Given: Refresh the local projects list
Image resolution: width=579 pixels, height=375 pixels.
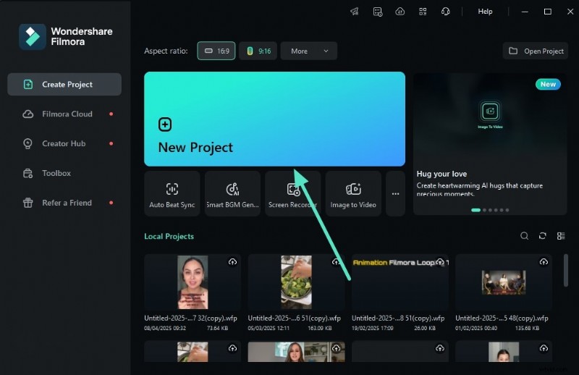Looking at the screenshot, I should pos(542,236).
